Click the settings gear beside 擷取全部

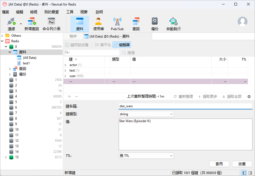click(x=249, y=96)
